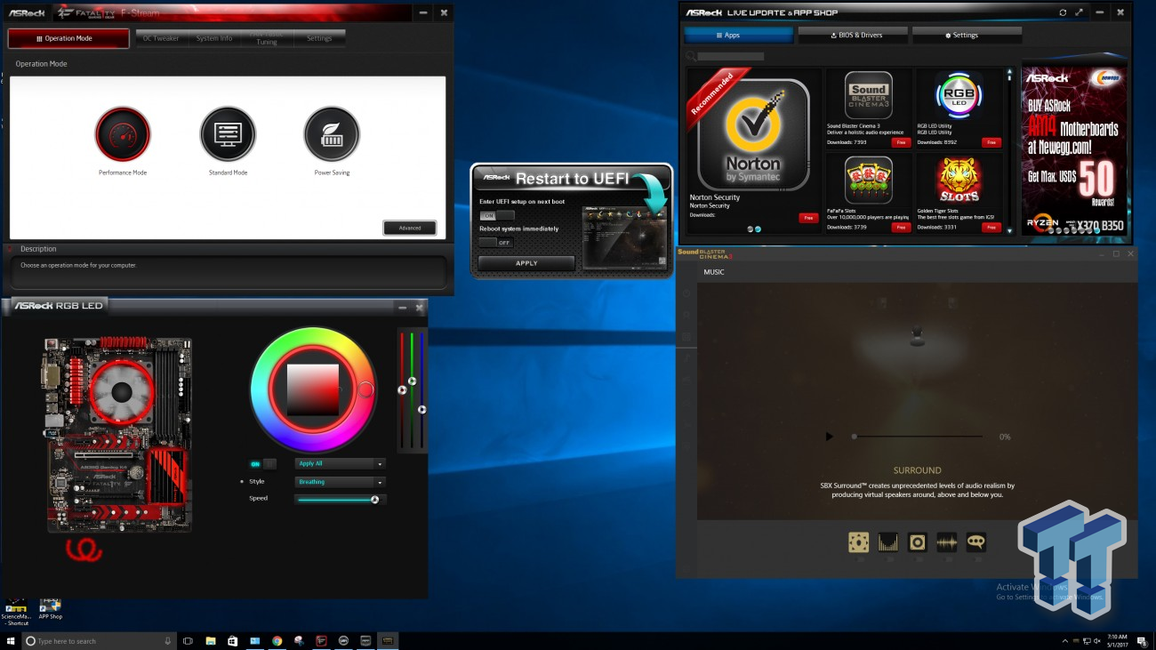The width and height of the screenshot is (1156, 650).
Task: Open the Norton Security app tile
Action: click(x=753, y=134)
